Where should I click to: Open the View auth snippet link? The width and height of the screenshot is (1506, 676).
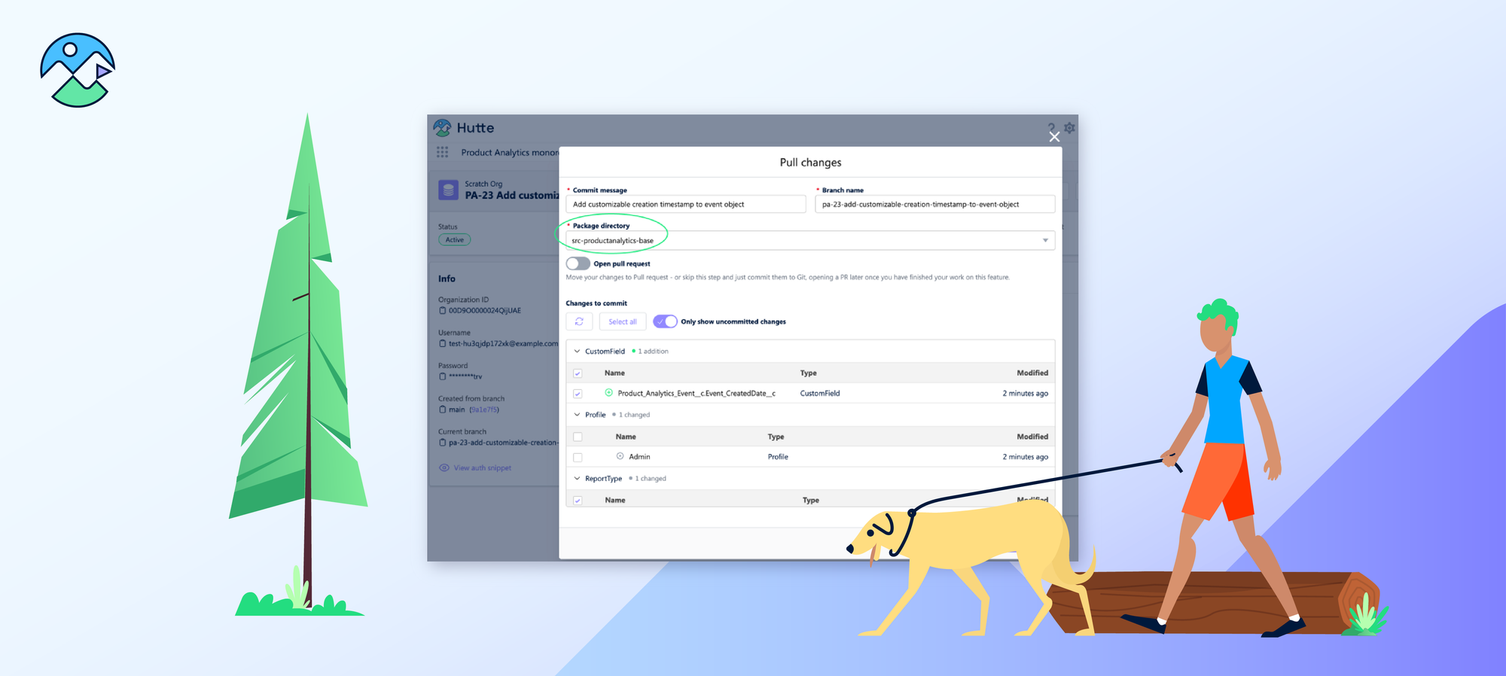click(482, 468)
